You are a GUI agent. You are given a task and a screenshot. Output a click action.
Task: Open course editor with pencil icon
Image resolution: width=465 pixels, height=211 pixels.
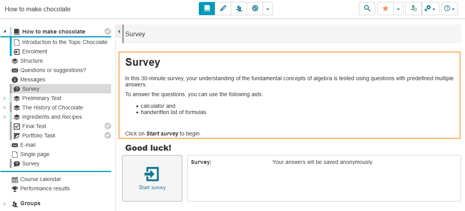(x=223, y=9)
